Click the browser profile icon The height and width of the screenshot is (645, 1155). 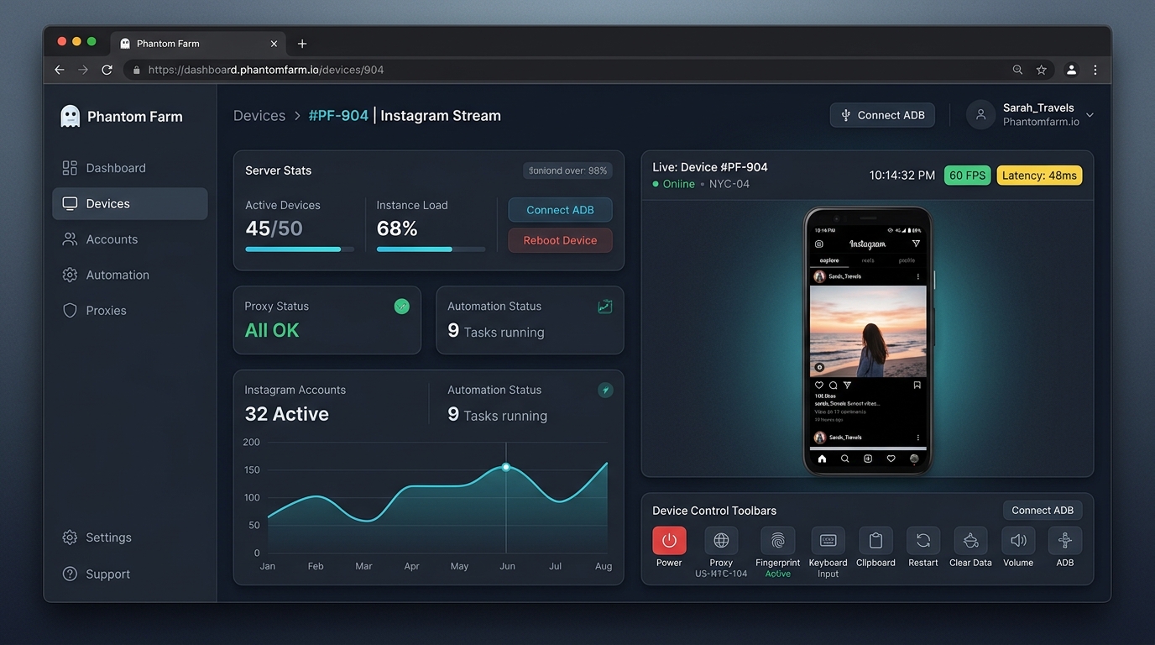point(1071,70)
